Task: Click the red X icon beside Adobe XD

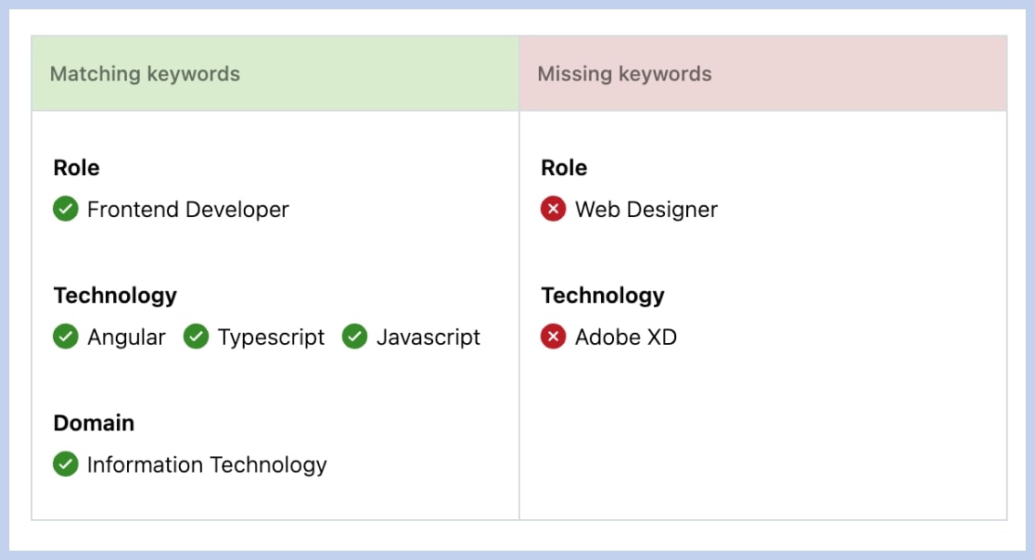Action: point(553,337)
